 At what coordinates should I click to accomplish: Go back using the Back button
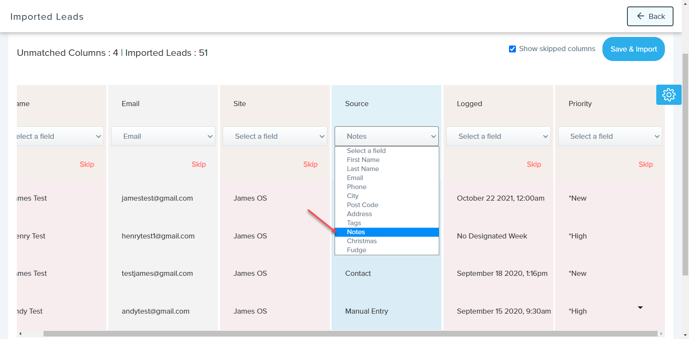pos(650,16)
